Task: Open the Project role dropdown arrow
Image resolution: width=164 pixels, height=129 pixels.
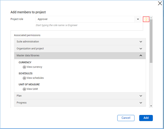Action: (x=138, y=19)
